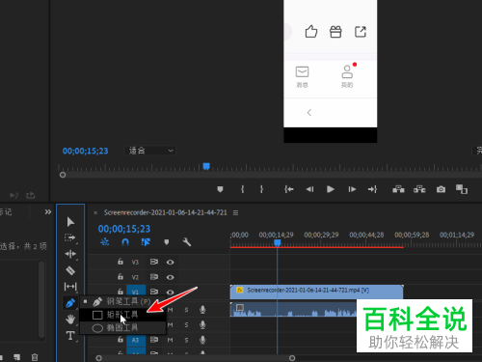This screenshot has height=362, width=482.
Task: Click the timeline timecode 00;00;15;23
Action: point(124,229)
